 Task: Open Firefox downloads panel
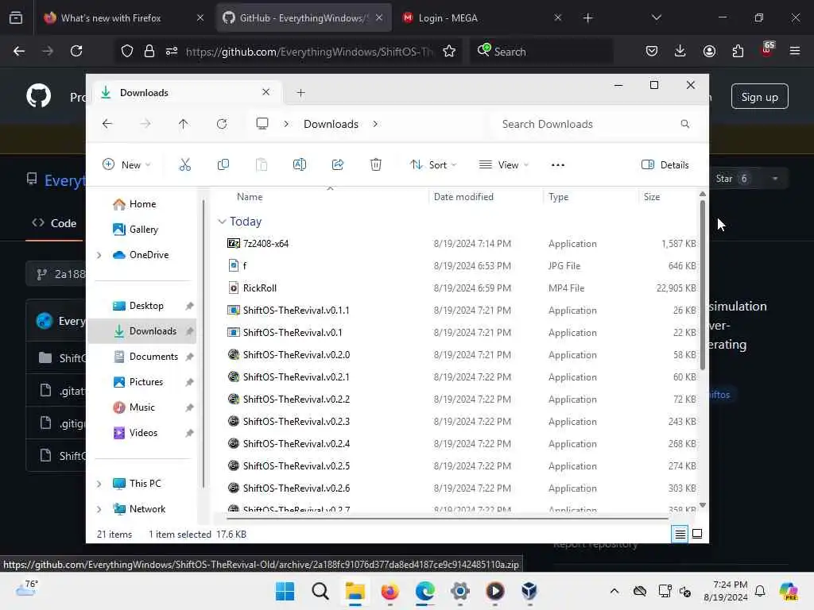(680, 51)
